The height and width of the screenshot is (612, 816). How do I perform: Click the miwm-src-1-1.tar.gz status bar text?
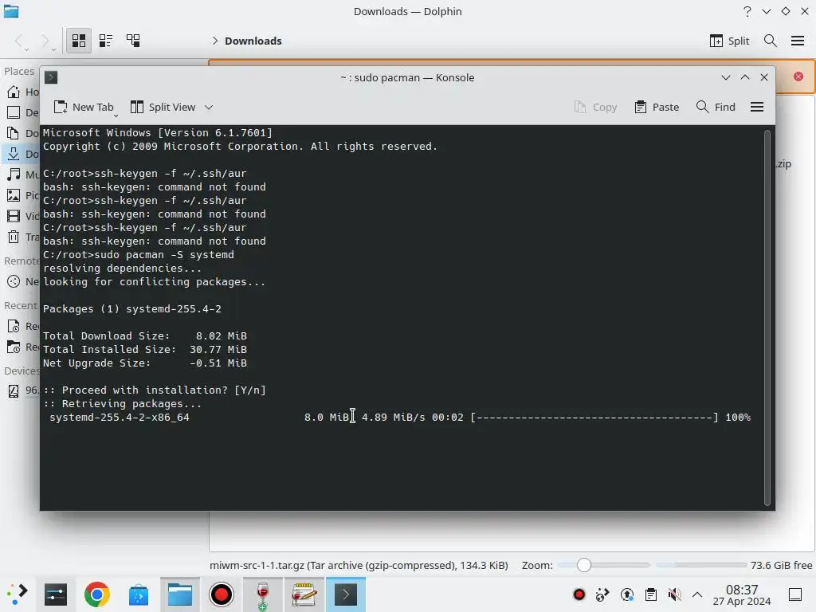coord(359,565)
